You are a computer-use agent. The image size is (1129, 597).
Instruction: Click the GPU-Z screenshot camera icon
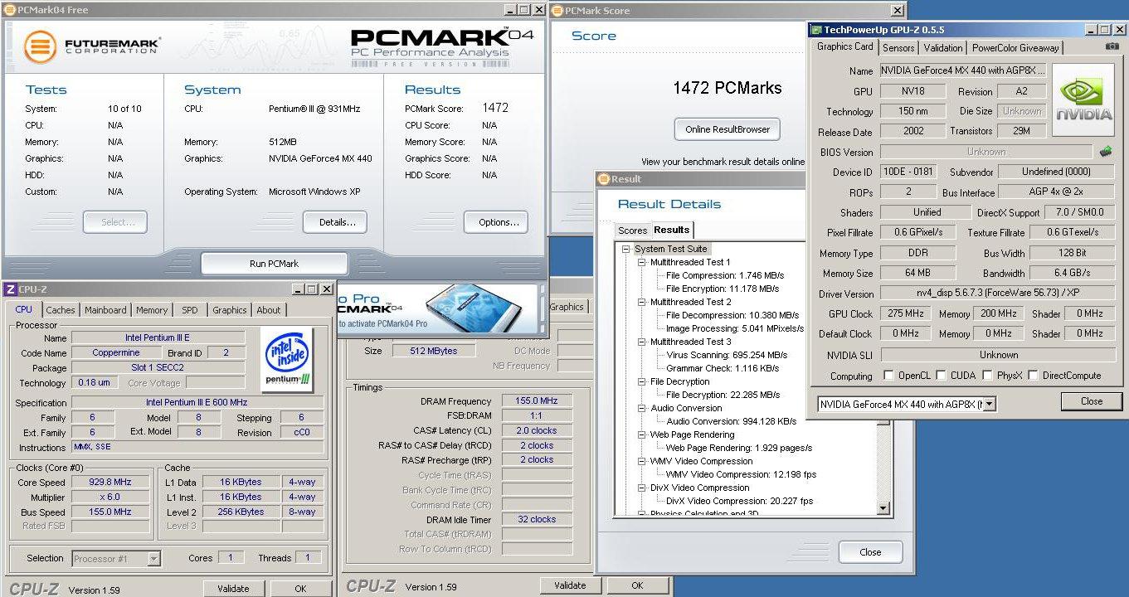(x=1112, y=47)
